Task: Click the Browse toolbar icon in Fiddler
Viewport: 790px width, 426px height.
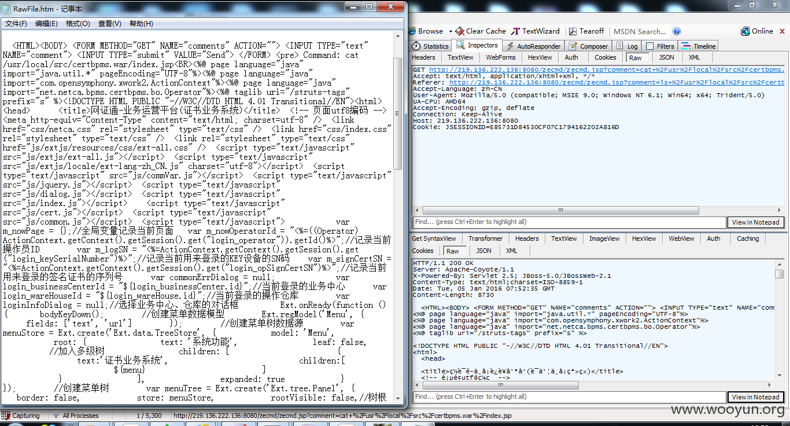Action: [x=413, y=31]
